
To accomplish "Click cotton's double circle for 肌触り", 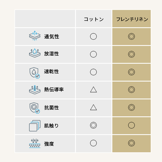I will point(93,125).
